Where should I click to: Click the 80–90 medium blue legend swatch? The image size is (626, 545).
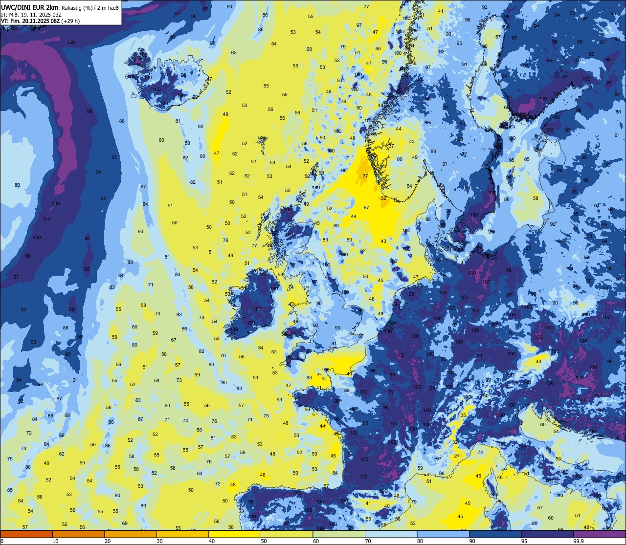(443, 534)
